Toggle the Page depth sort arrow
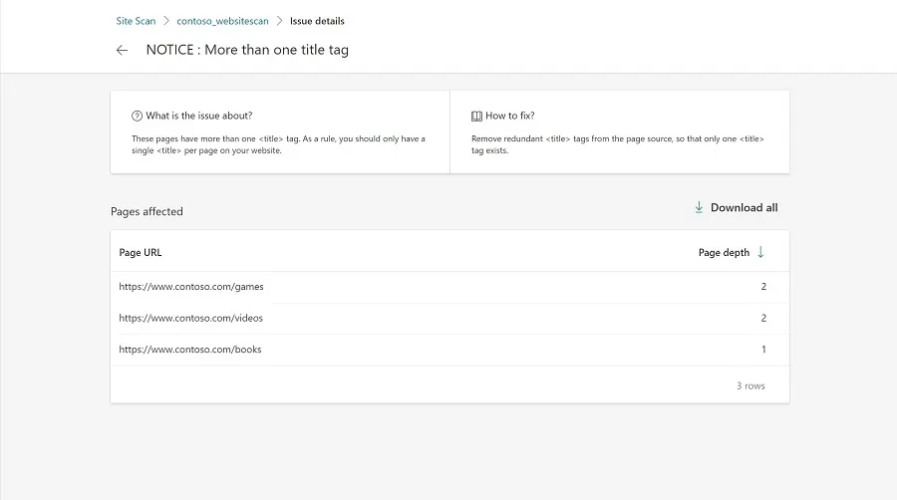The image size is (897, 500). pos(761,252)
